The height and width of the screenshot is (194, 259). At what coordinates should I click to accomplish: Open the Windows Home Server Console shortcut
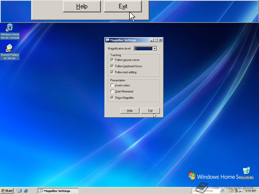click(10, 31)
